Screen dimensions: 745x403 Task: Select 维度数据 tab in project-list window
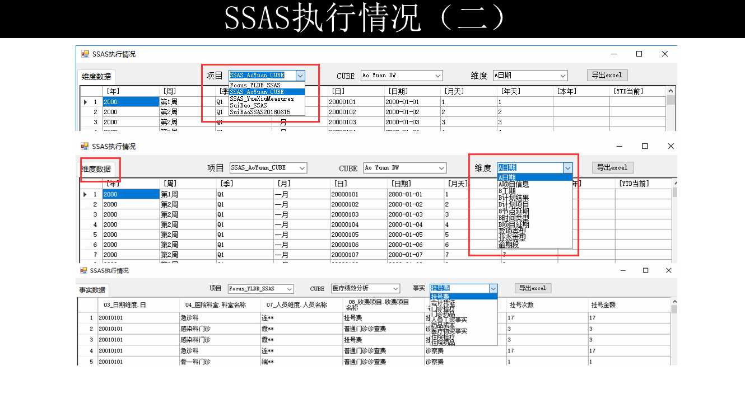click(96, 77)
